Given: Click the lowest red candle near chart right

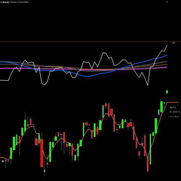Looking at the screenshot, I should point(148,164).
